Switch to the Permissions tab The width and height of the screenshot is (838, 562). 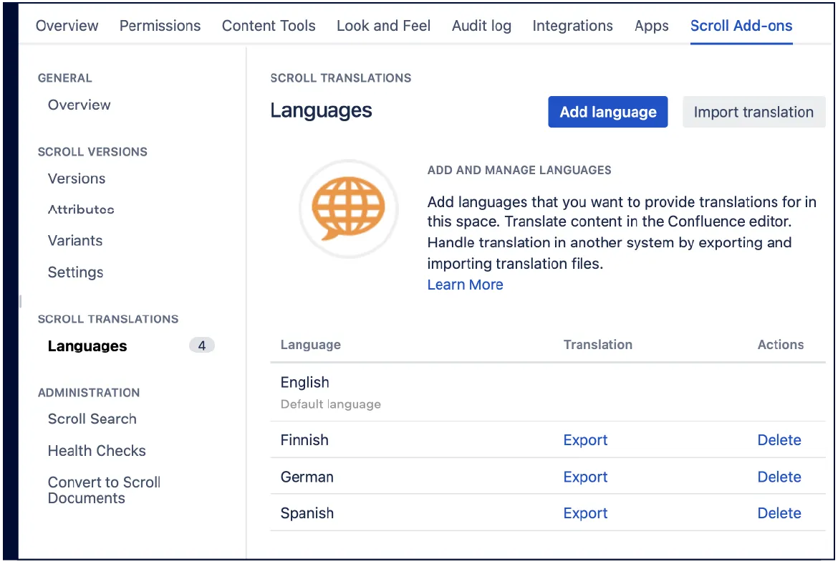click(160, 26)
